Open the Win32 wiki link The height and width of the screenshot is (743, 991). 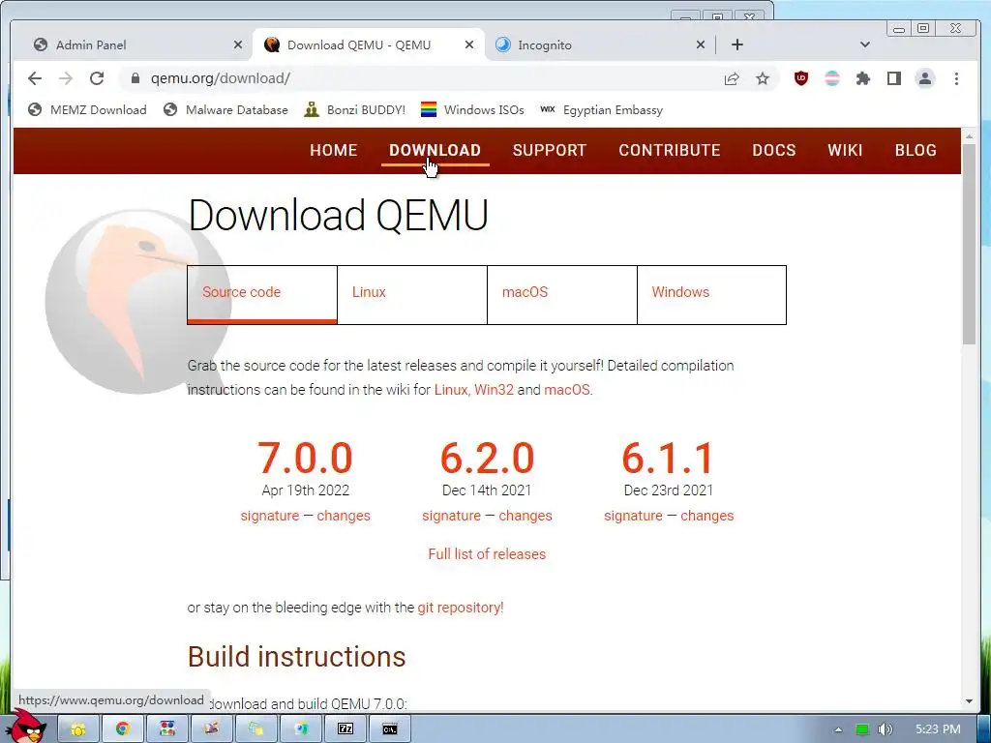click(494, 390)
